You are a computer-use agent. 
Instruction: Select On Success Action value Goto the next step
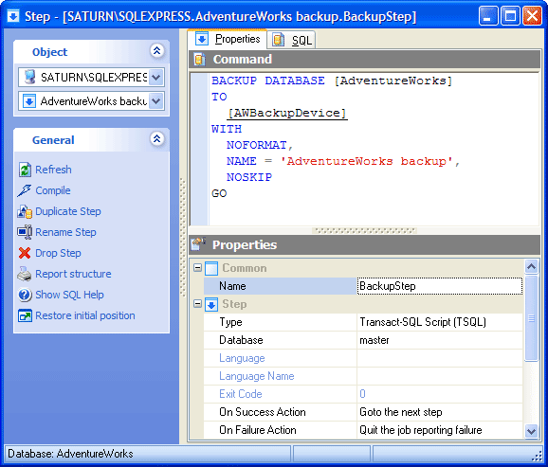[x=440, y=412]
